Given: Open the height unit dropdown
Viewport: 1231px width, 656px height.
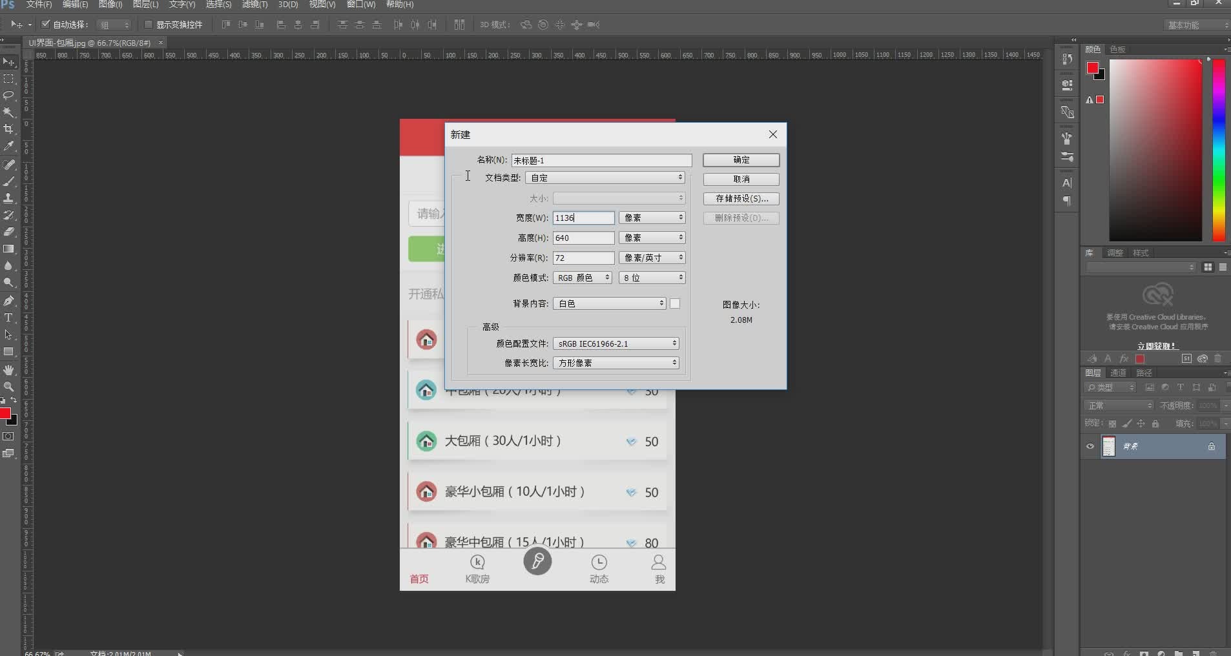Looking at the screenshot, I should click(652, 238).
